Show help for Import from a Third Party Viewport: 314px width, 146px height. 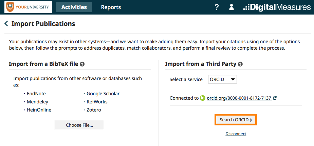(x=240, y=64)
